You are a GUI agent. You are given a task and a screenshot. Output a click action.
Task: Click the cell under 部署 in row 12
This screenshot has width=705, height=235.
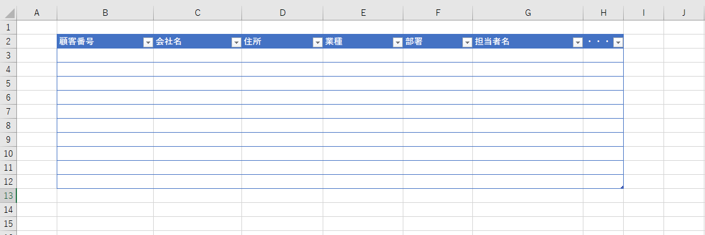pyautogui.click(x=438, y=182)
